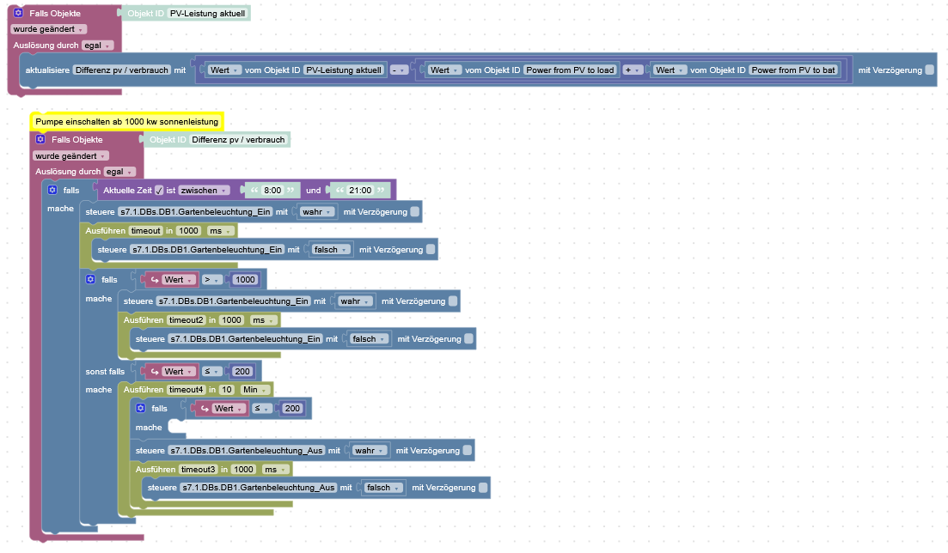
Task: Select trigger Objekt ID PV-Leistung aktuell in topmost block
Action: 186,13
